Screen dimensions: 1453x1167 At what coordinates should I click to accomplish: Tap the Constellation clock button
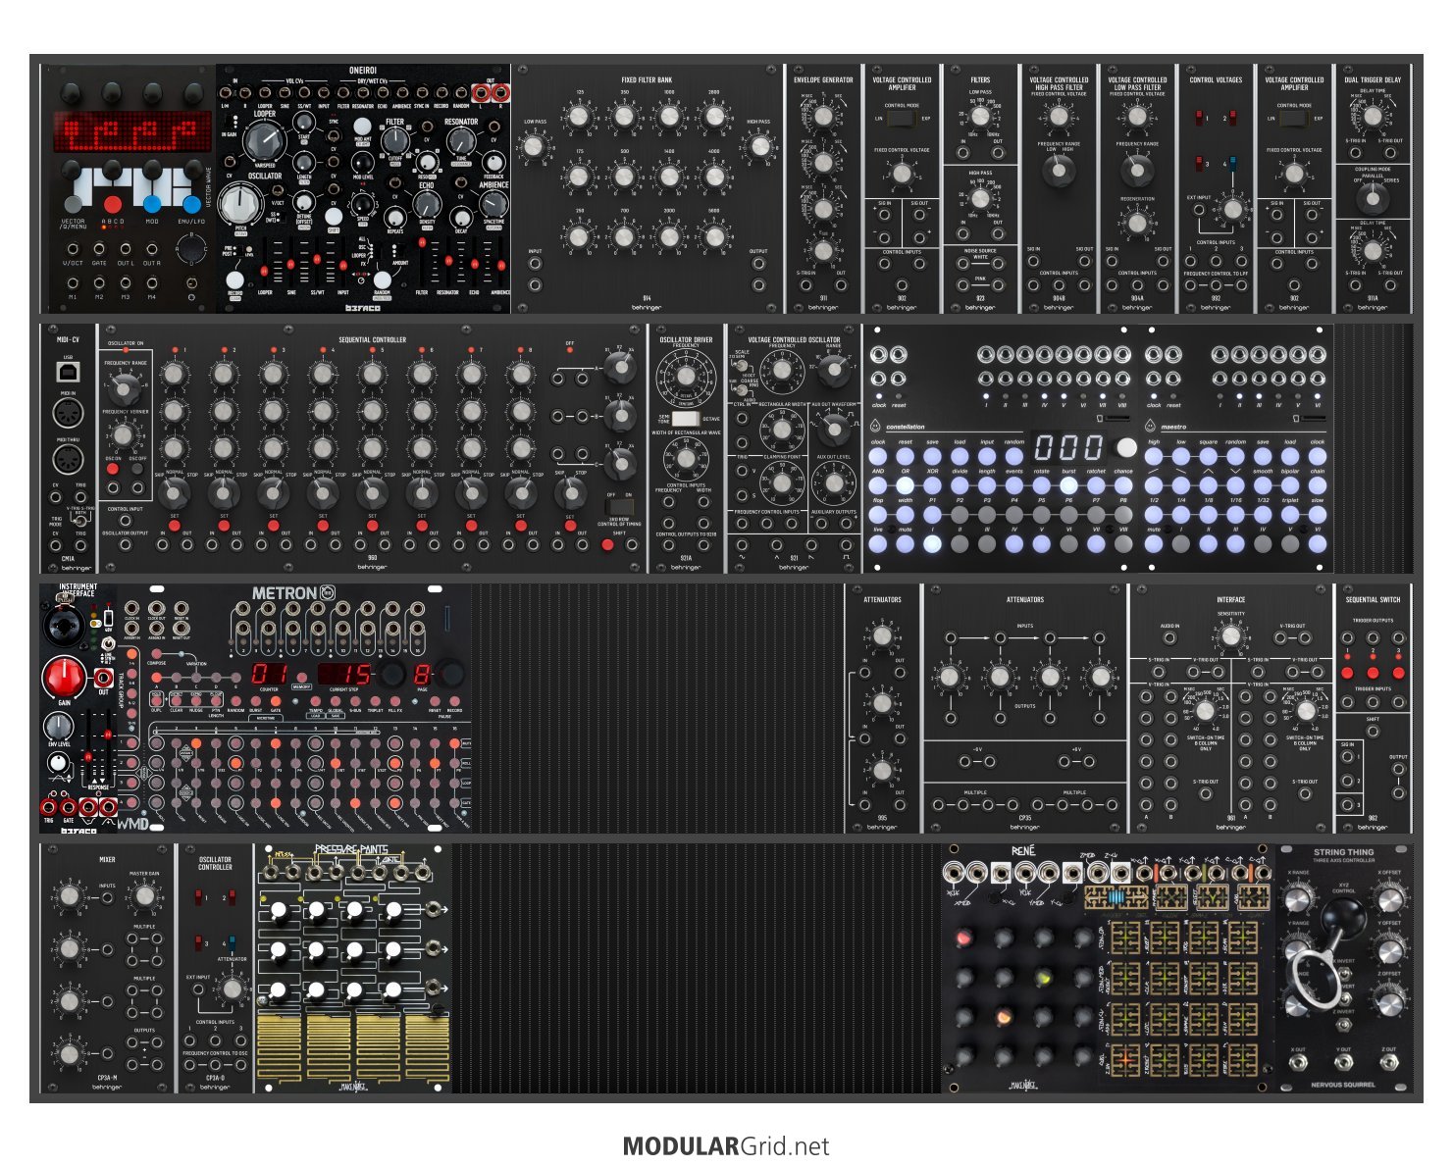pyautogui.click(x=878, y=456)
